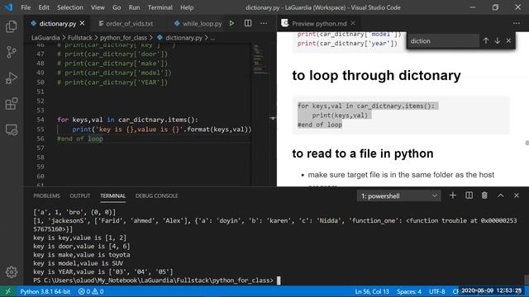
Task: Click the preview pane scrollbar thumb
Action: 527,143
